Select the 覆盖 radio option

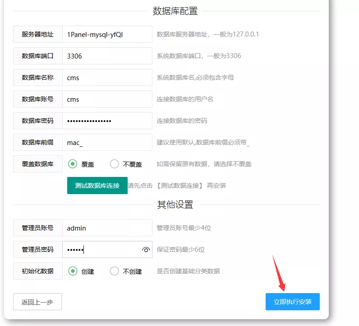pyautogui.click(x=73, y=164)
